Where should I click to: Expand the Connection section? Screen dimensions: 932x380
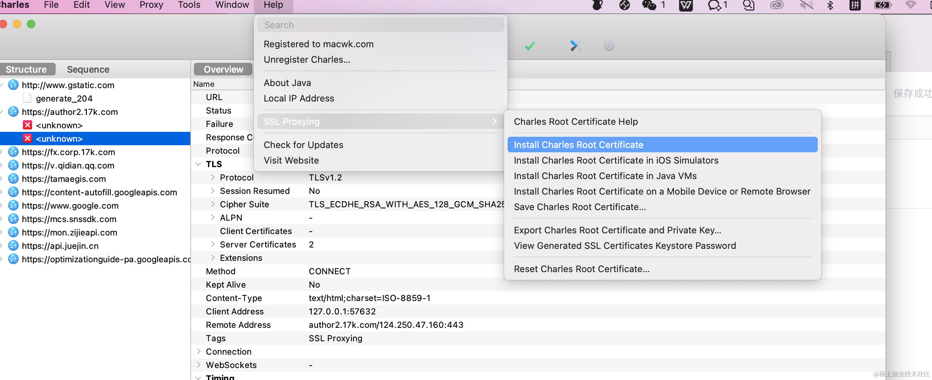(198, 351)
